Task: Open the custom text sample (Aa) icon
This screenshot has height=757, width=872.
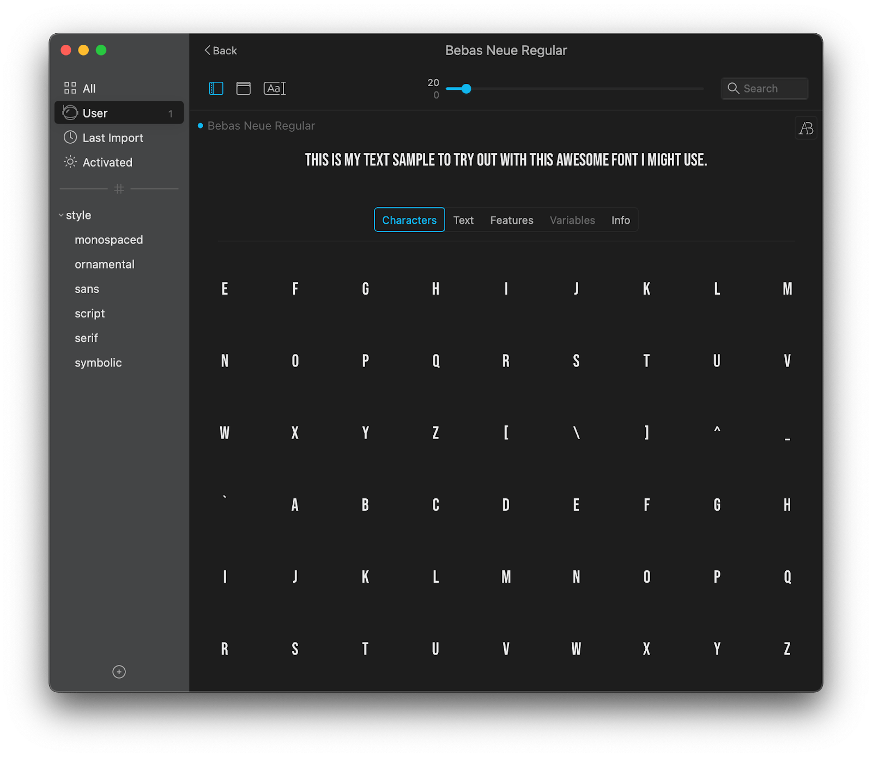Action: pos(275,88)
